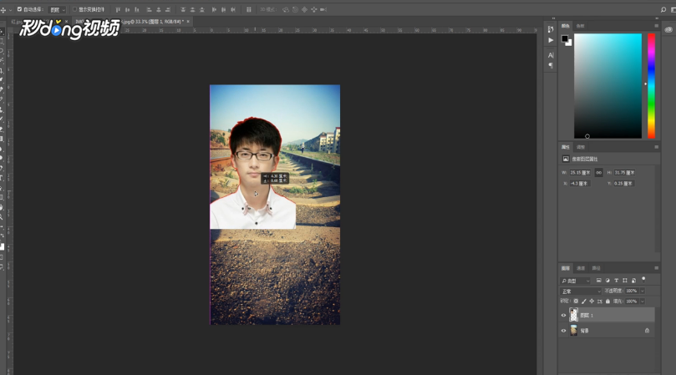676x375 pixels.
Task: Click the distribute left edges icon
Action: pyautogui.click(x=214, y=9)
